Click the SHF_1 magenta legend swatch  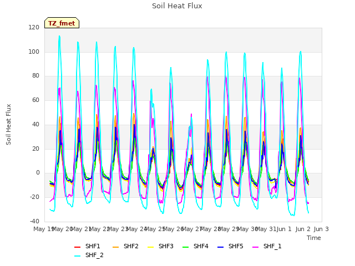click(255, 247)
